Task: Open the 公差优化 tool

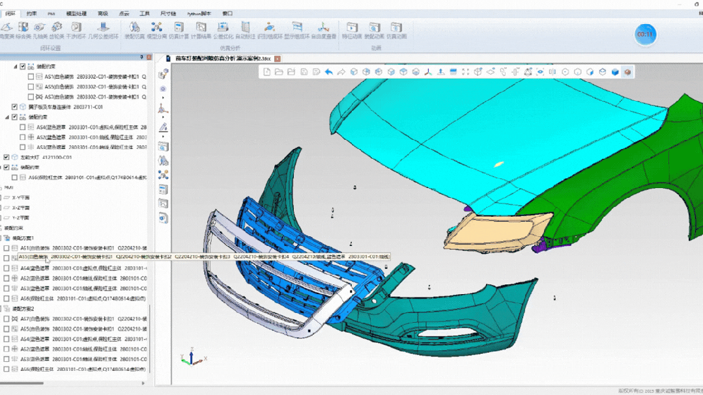Action: [223, 30]
